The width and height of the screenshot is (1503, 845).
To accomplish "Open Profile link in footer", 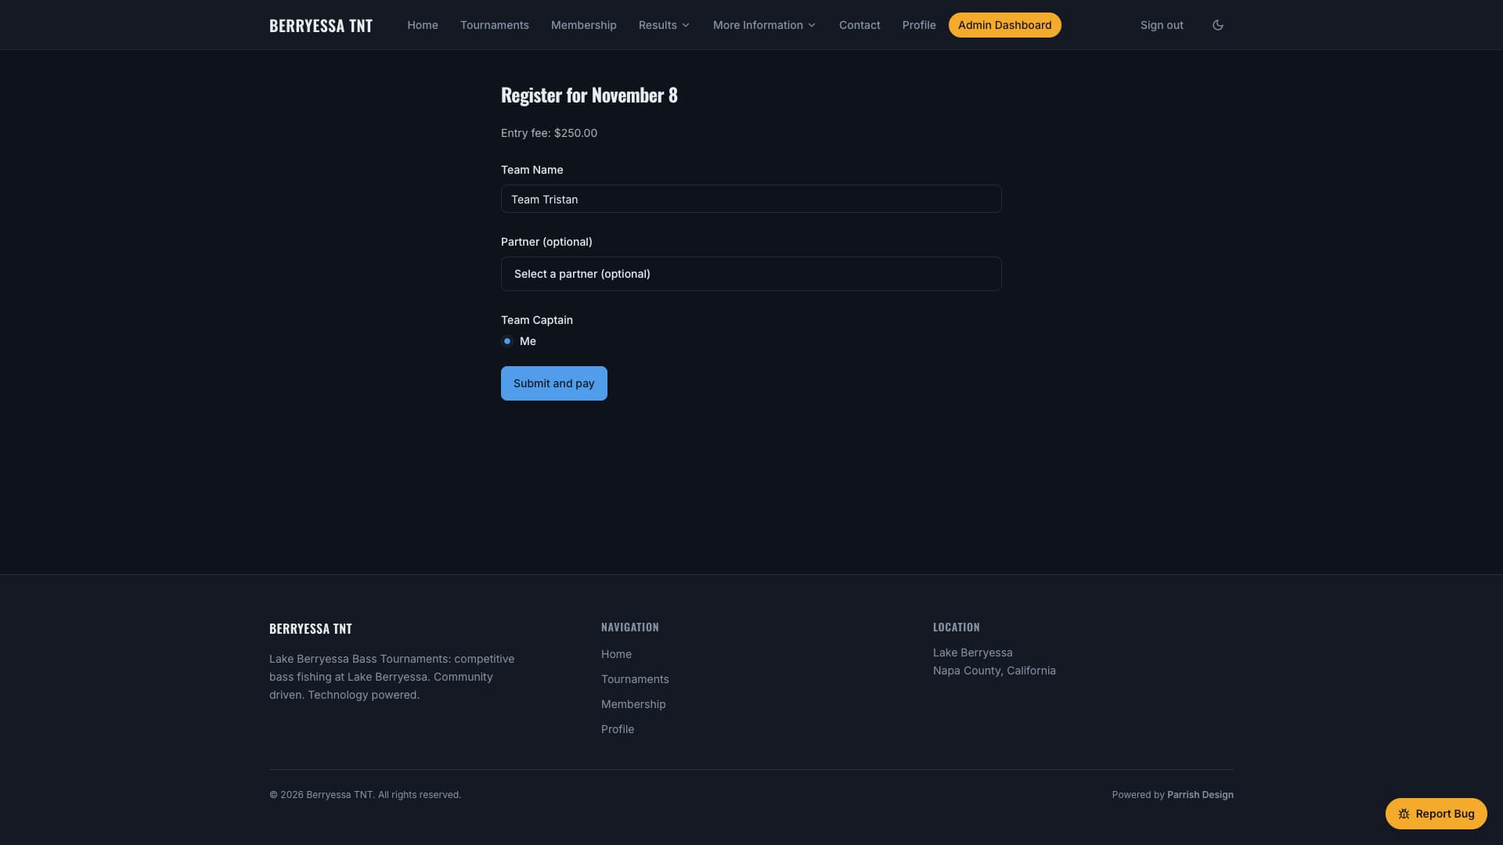I will [618, 729].
